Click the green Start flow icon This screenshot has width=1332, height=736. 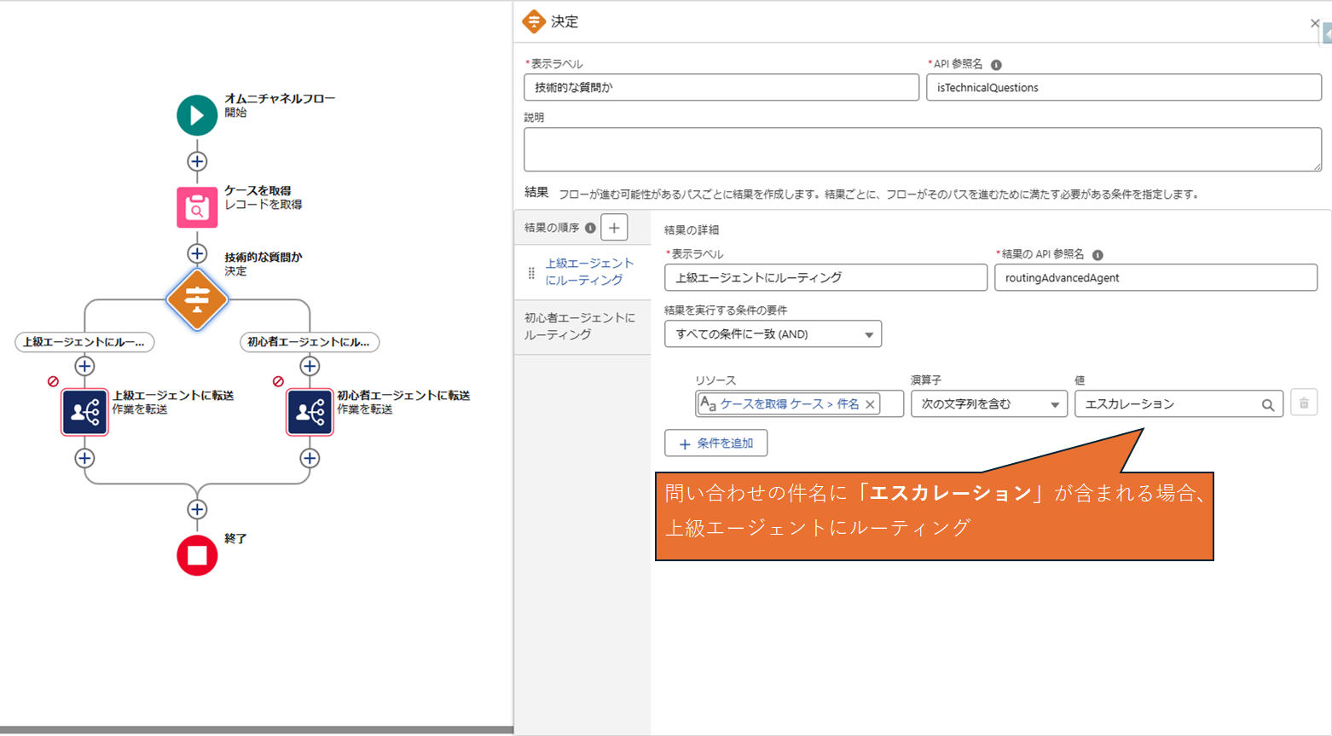click(x=197, y=115)
